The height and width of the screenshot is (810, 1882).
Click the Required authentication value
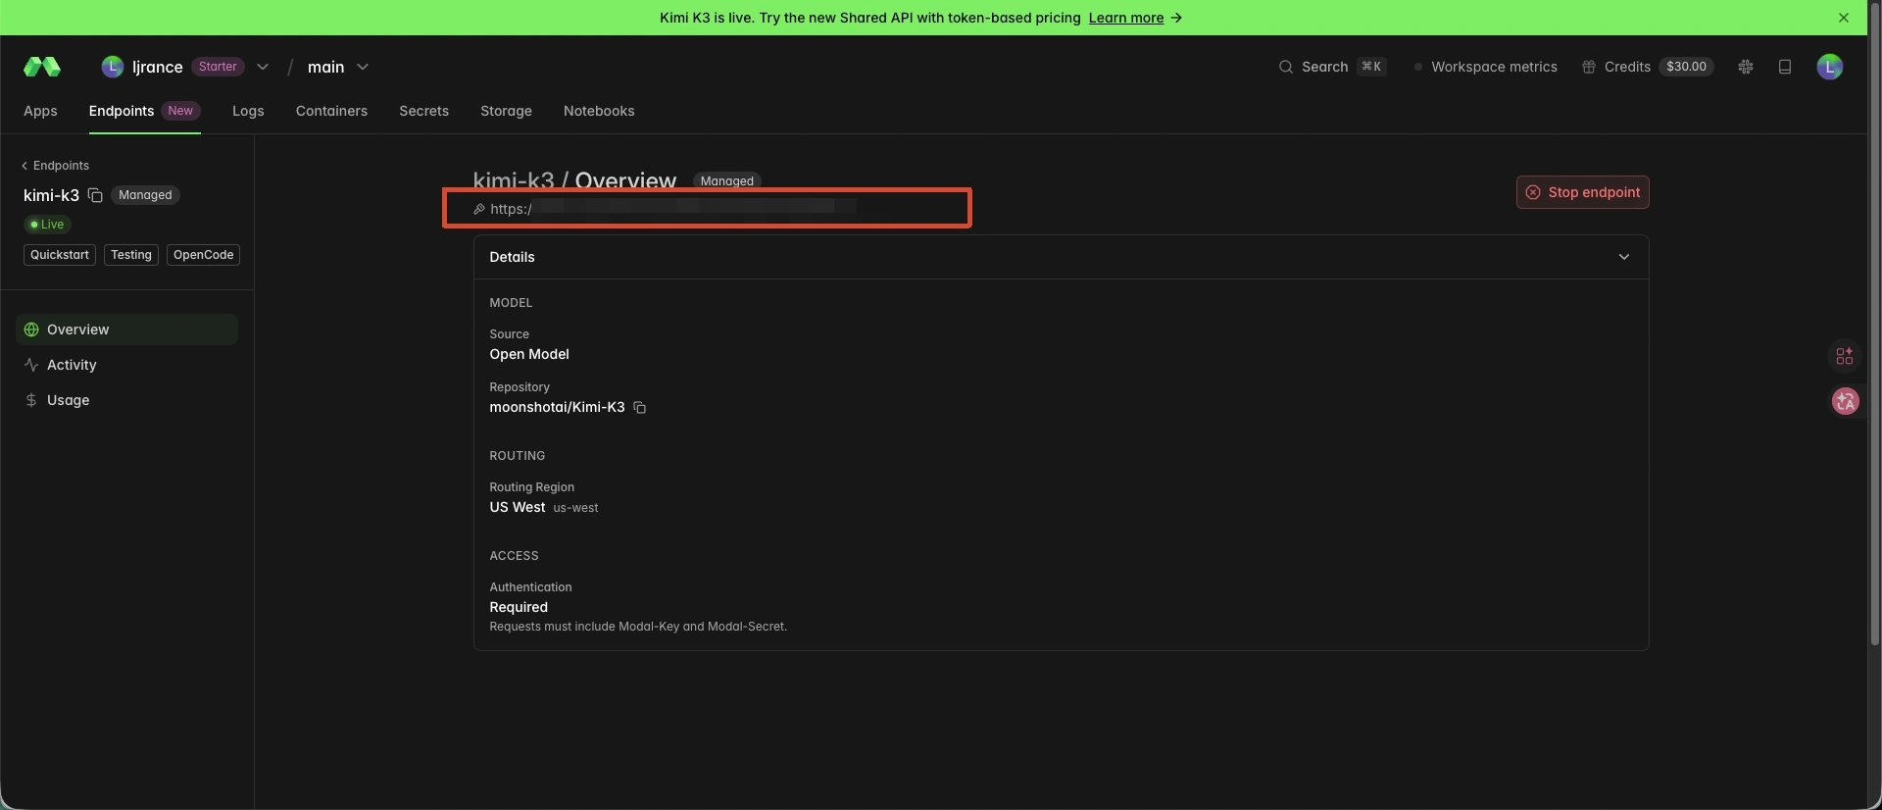[519, 607]
